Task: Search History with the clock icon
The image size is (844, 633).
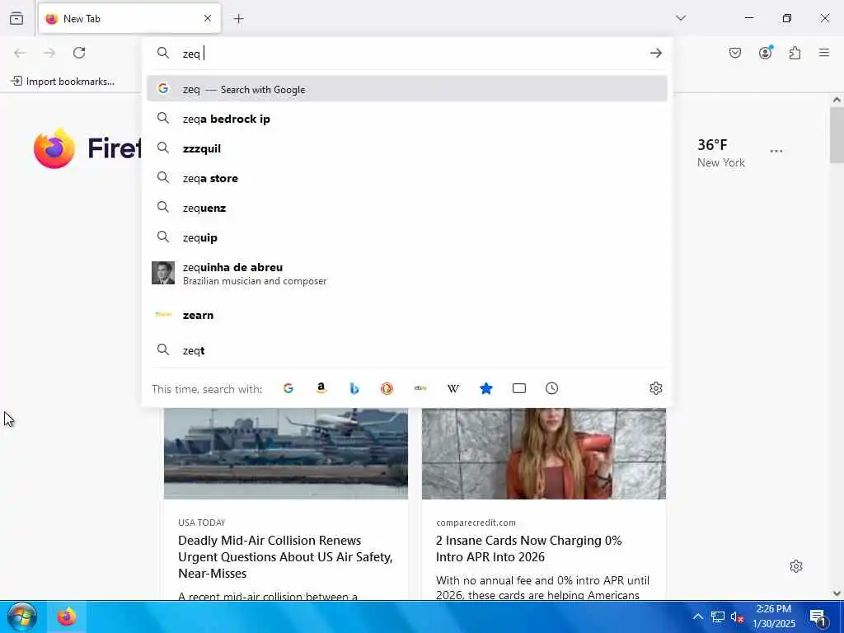Action: click(551, 388)
